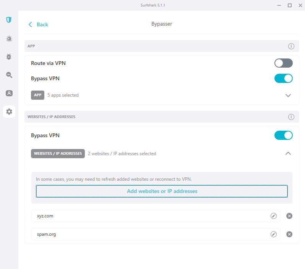Click info icon in Websites / IP Addresses header
The height and width of the screenshot is (269, 305).
point(291,117)
